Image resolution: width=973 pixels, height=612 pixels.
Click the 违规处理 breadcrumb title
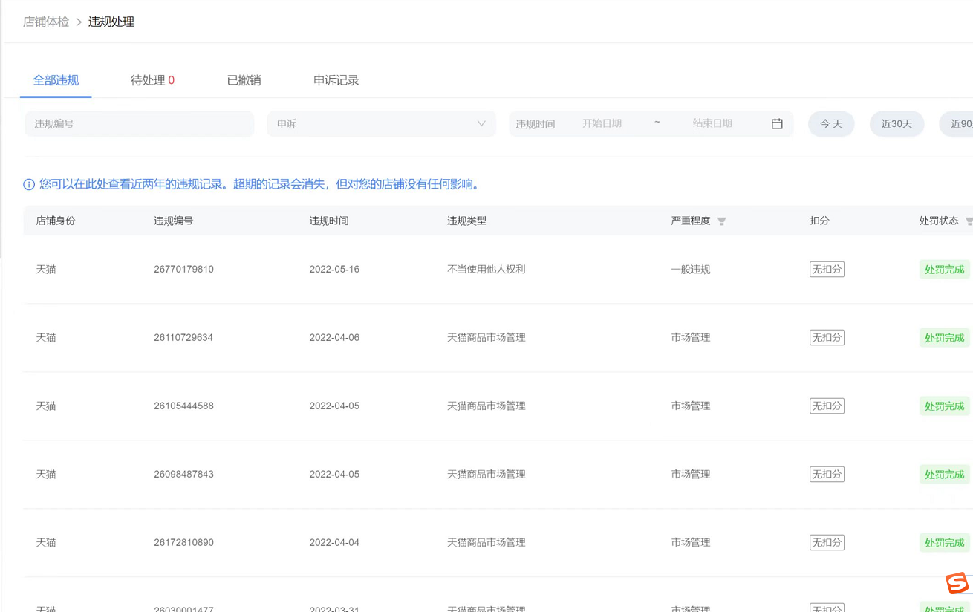111,22
